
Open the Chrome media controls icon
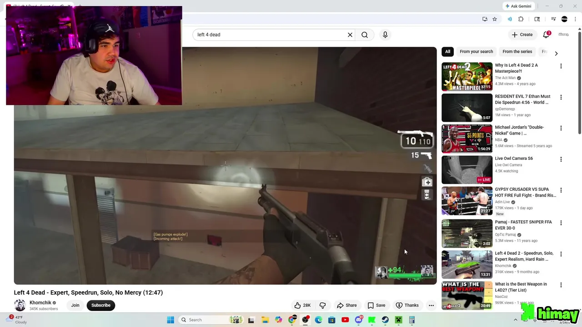click(x=553, y=19)
